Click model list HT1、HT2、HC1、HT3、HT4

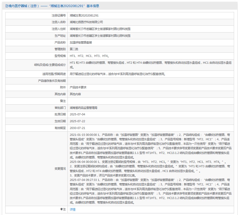89,56
